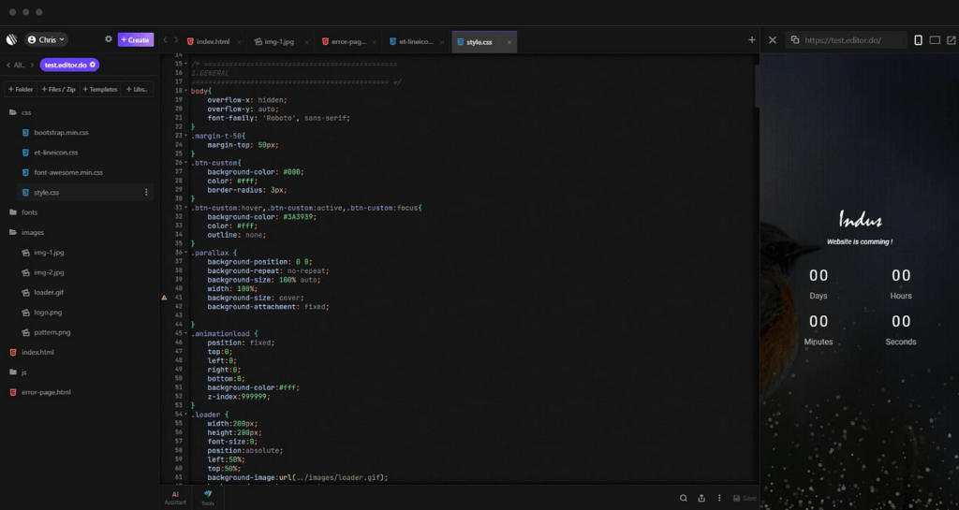
Task: Copy the preview URL with the copy icon
Action: [x=795, y=40]
